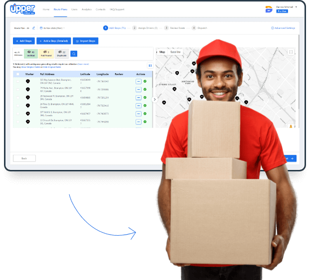Image resolution: width=310 pixels, height=280 pixels.
Task: Open the Contacts page
Action: point(101,9)
